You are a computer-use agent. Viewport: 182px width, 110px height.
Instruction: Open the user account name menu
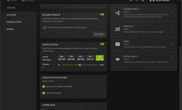click(162, 1)
